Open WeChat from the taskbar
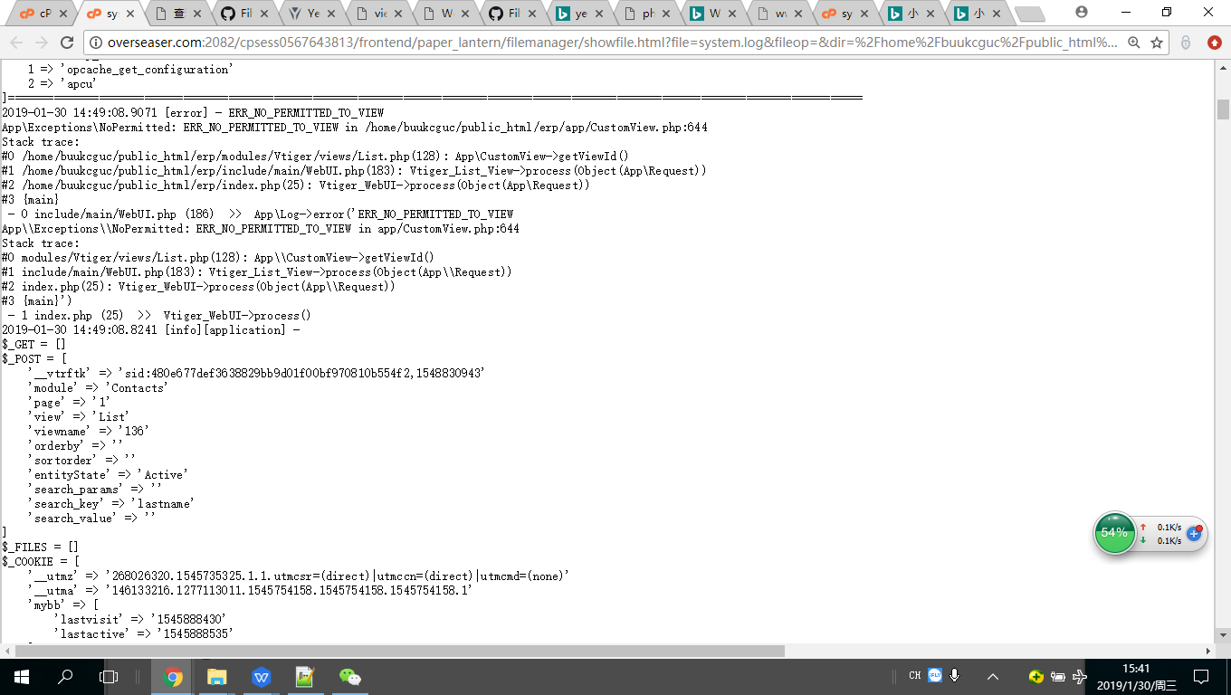 [x=348, y=676]
